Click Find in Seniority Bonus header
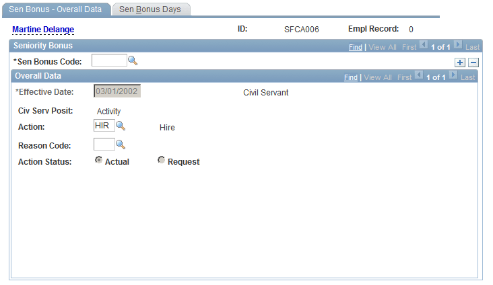The image size is (493, 285). tap(356, 47)
